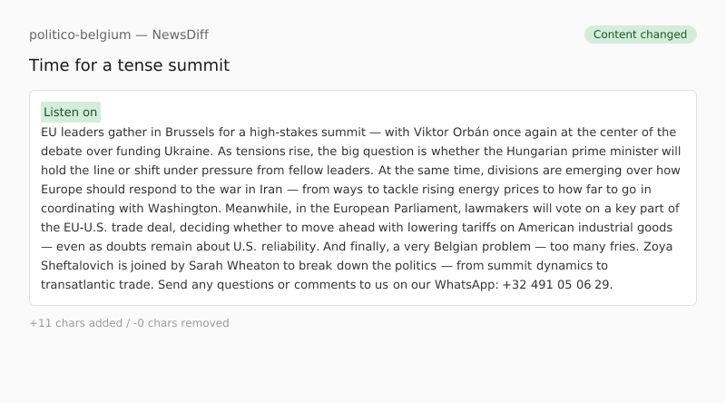
Task: Click the "Time for a tense summit" headline
Action: 129,65
